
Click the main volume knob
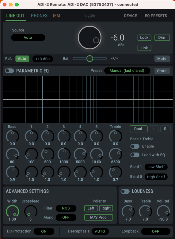pyautogui.click(x=89, y=37)
